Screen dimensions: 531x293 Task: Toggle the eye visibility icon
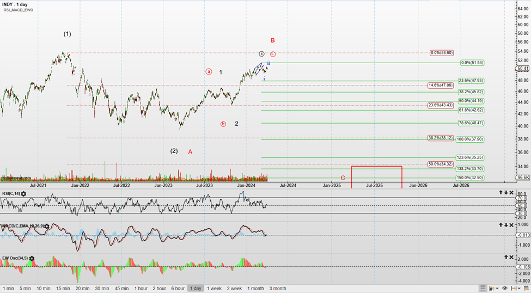click(x=504, y=288)
